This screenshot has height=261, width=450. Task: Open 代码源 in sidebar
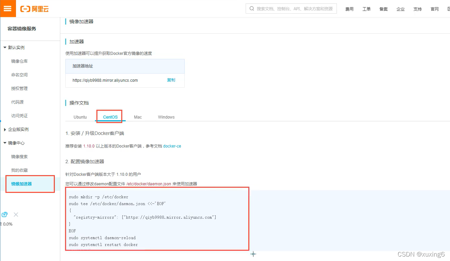tap(17, 102)
